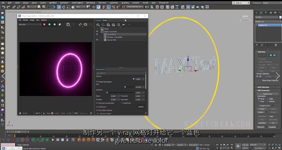Open the RGB color channel dropdown

[x=30, y=25]
